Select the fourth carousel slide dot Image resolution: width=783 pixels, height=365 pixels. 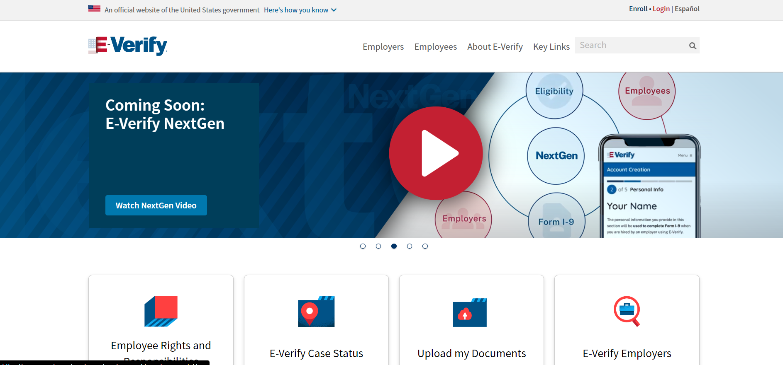(410, 246)
